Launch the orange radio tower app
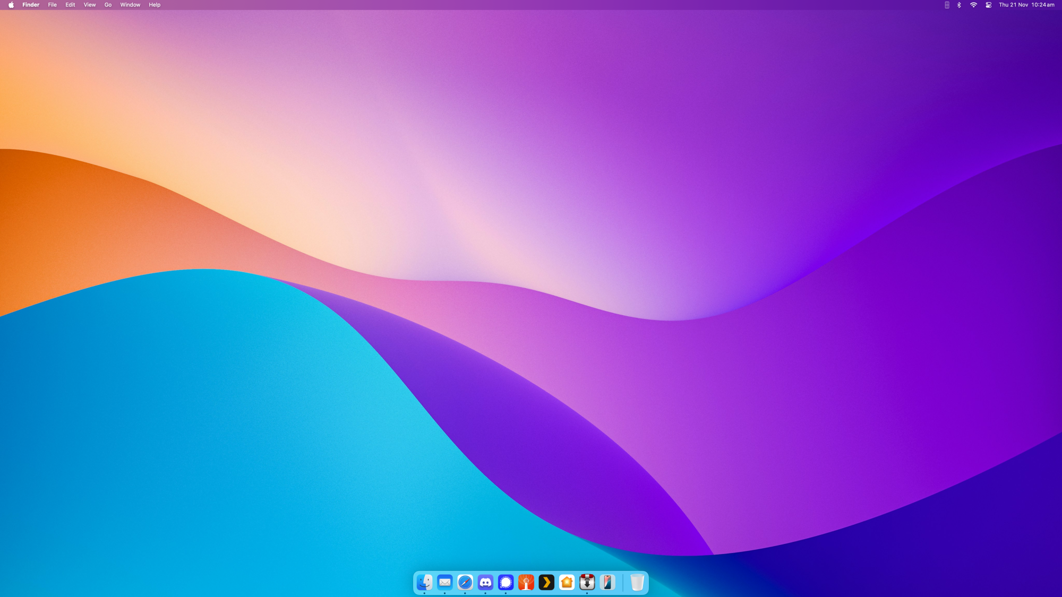 coord(526,582)
